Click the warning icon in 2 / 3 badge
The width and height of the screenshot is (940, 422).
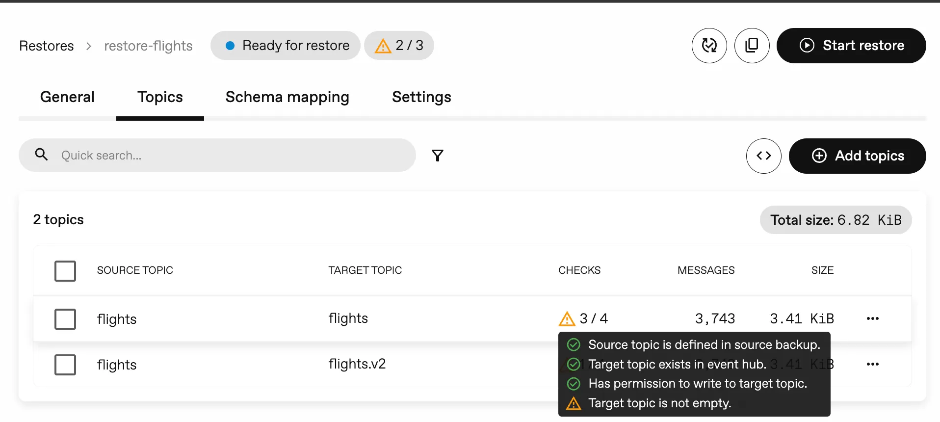pyautogui.click(x=383, y=46)
